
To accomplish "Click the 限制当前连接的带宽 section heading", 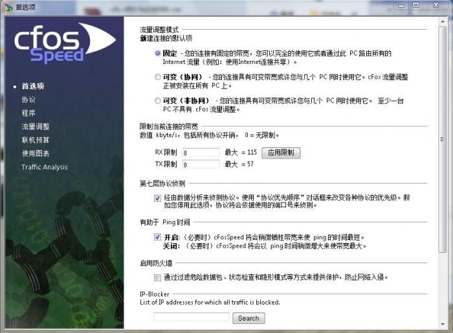I will point(169,126).
